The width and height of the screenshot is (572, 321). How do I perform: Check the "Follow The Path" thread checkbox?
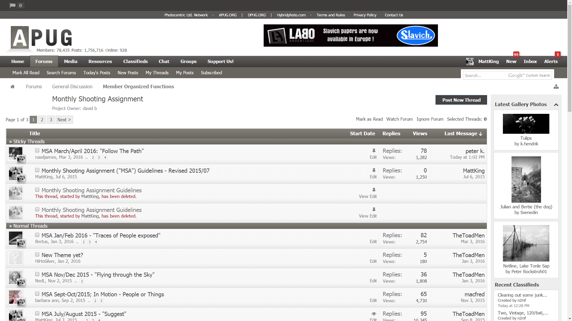click(x=37, y=151)
